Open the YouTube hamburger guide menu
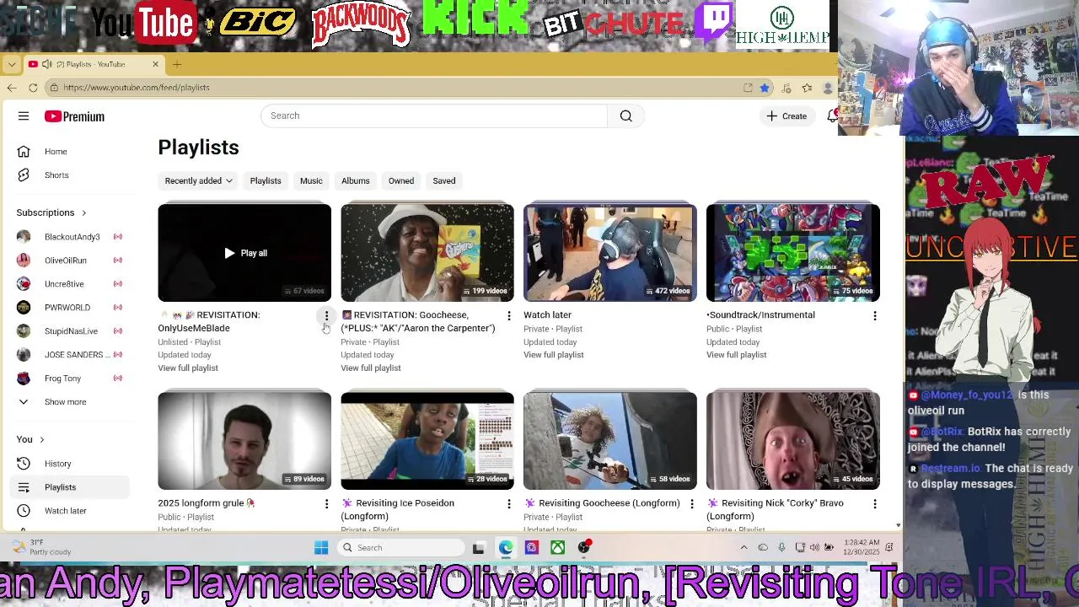Image resolution: width=1079 pixels, height=607 pixels. (x=24, y=116)
